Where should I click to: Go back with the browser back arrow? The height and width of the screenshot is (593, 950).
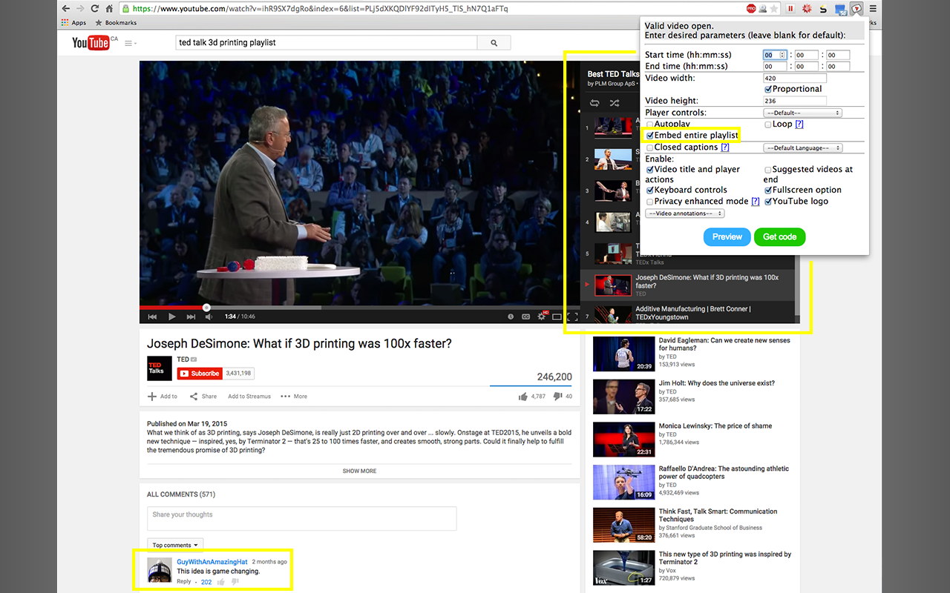pos(65,9)
